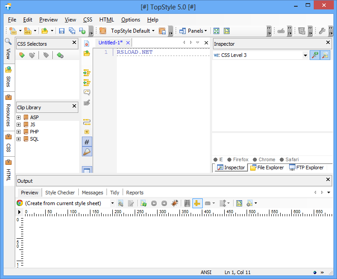Click the Chrome browser icon in Preview
Viewport: 337px width, 279px height.
(20, 203)
